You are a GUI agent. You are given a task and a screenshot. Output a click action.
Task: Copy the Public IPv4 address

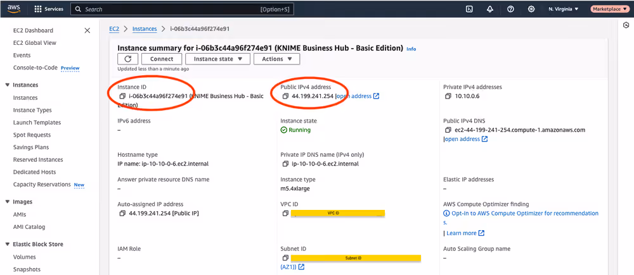(285, 96)
